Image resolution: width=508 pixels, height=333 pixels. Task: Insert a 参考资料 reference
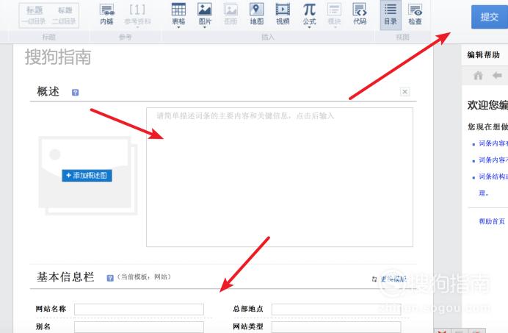coord(137,15)
